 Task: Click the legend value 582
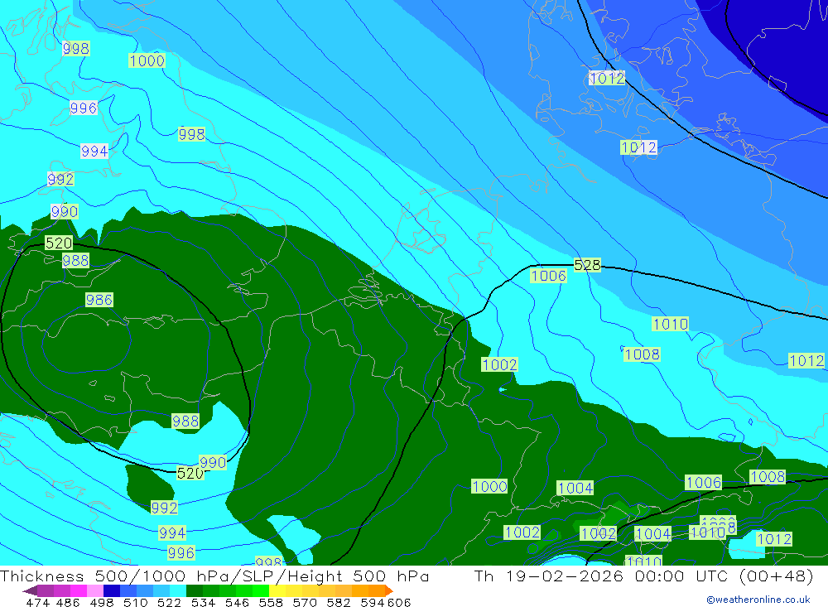click(339, 602)
